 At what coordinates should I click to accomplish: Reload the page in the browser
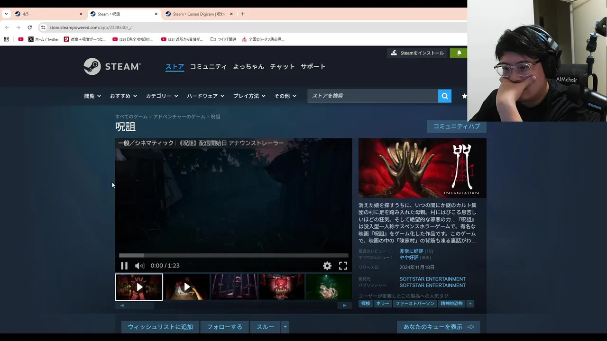click(29, 27)
